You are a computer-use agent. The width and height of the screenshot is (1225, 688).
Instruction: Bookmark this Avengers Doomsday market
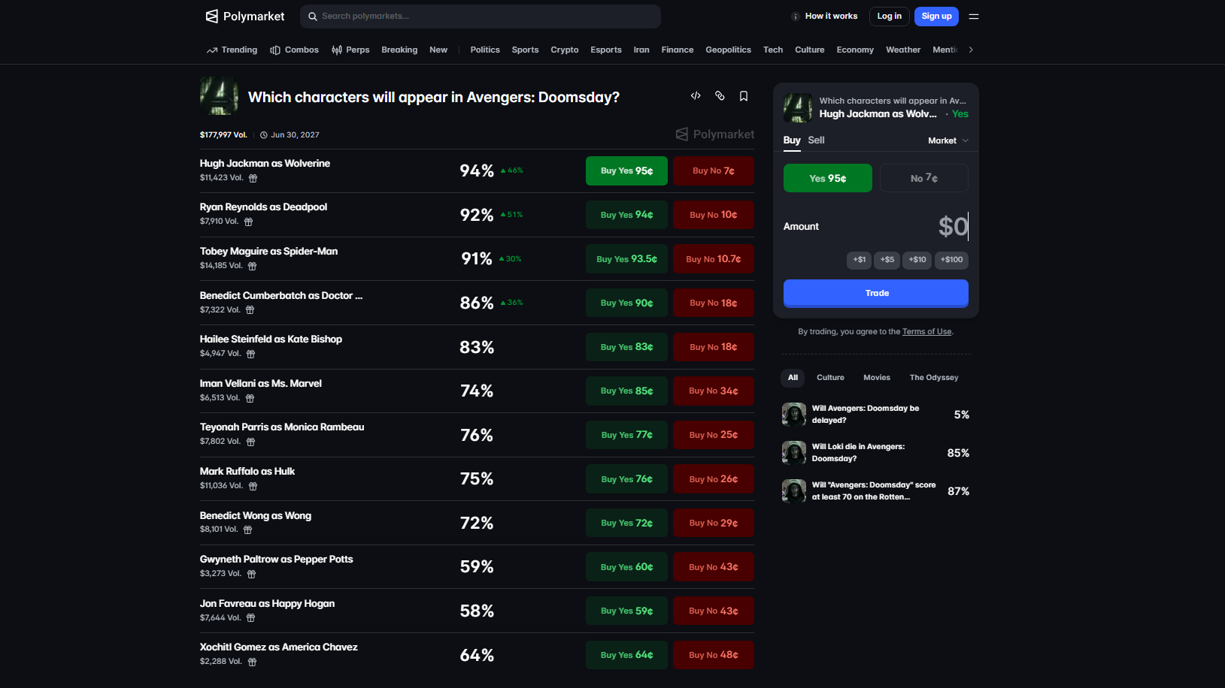pos(744,96)
